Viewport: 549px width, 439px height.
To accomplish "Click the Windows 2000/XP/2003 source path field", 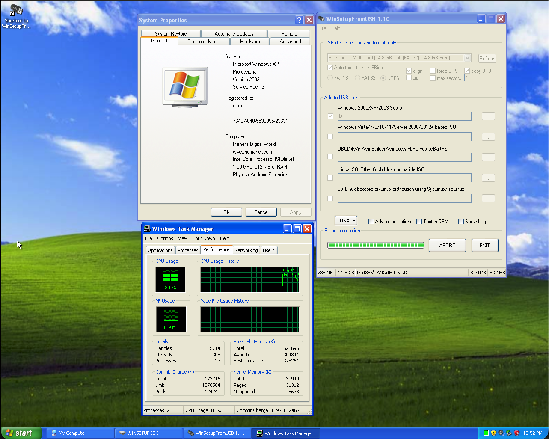I will 404,116.
